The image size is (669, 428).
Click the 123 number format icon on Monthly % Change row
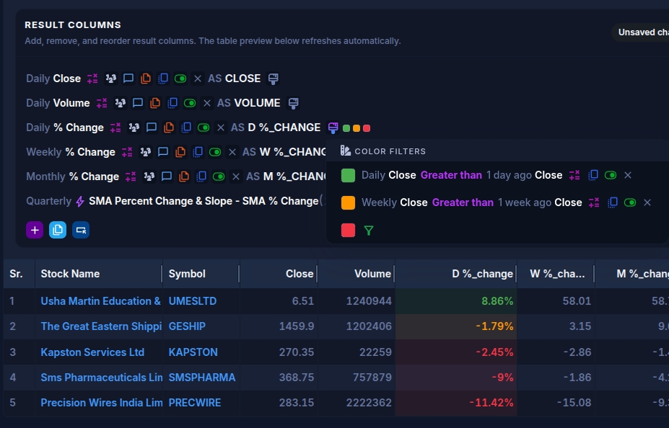(149, 177)
